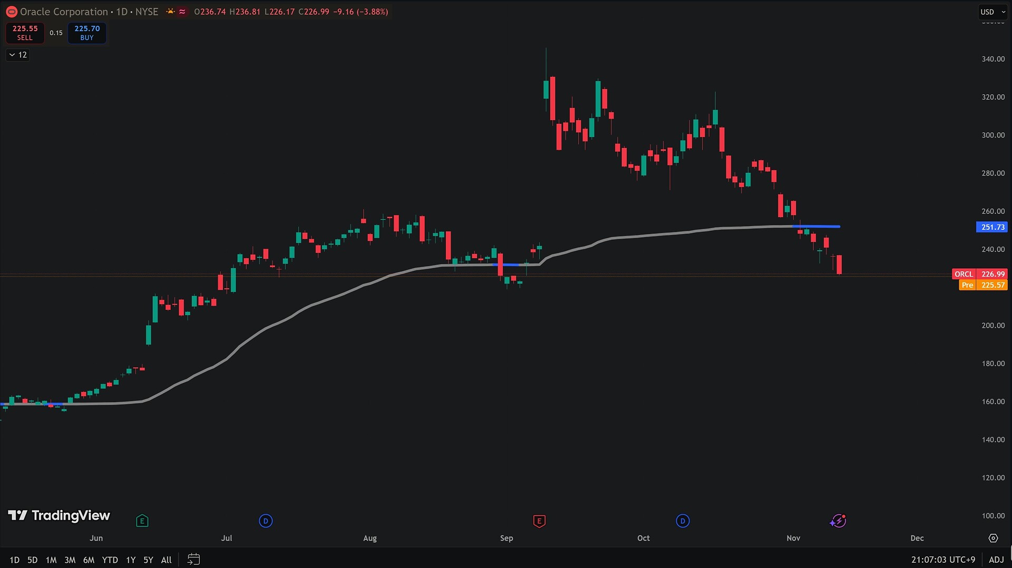Open the go-to-date calendar icon
Image resolution: width=1012 pixels, height=568 pixels.
coord(193,559)
